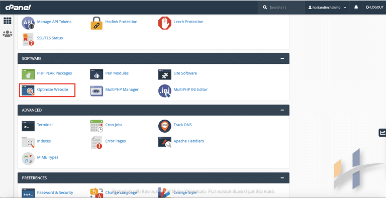Collapse the ADVANCED section

point(282,110)
